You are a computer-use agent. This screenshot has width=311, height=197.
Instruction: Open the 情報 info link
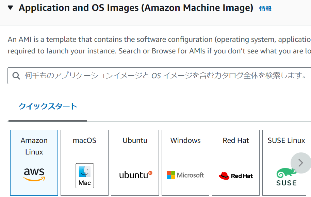click(x=265, y=9)
